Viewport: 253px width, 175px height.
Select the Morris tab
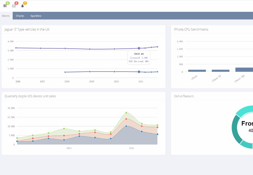point(6,16)
